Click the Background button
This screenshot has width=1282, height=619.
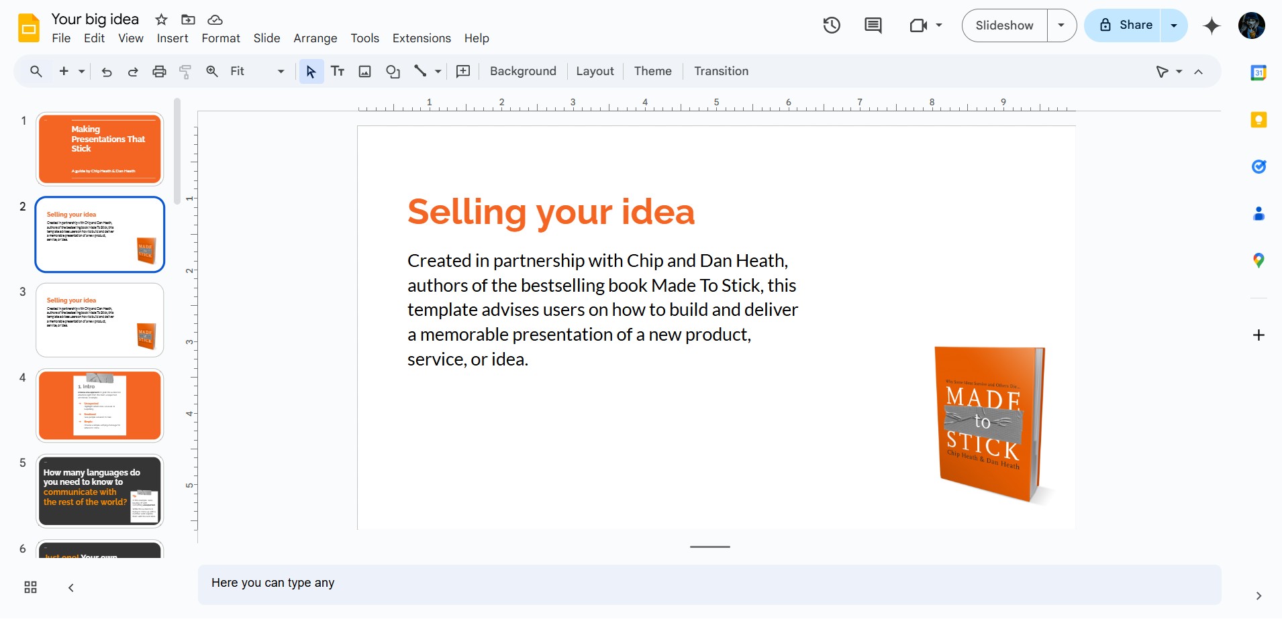[523, 71]
